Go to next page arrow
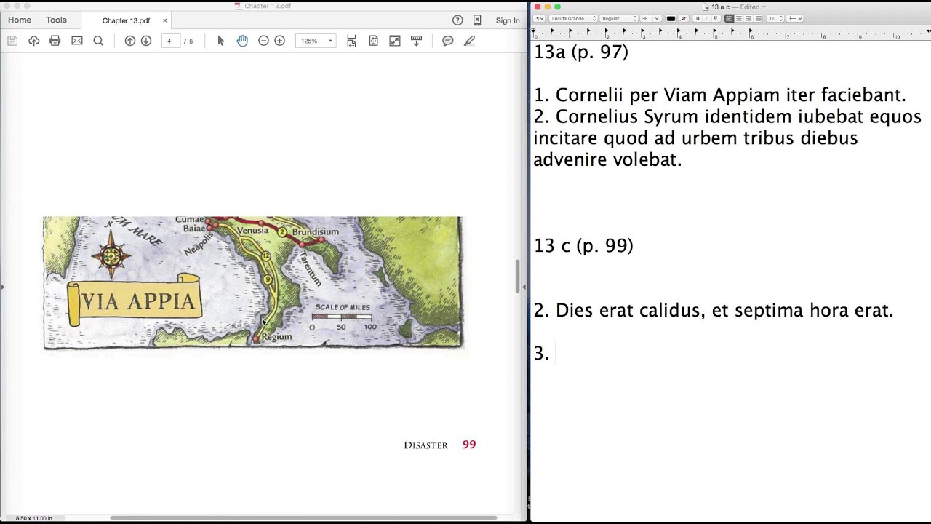The image size is (931, 524). click(x=146, y=41)
